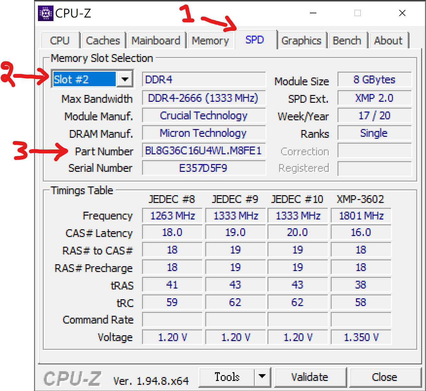This screenshot has height=391, width=426.
Task: Click the Close button at bottom
Action: tap(385, 377)
